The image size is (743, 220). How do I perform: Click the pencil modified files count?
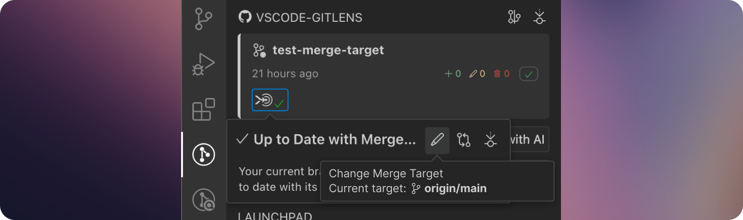pyautogui.click(x=477, y=74)
